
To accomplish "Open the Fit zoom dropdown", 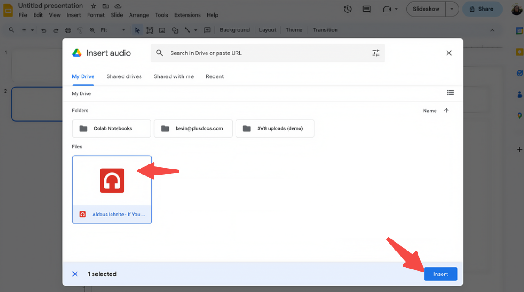I will click(123, 29).
